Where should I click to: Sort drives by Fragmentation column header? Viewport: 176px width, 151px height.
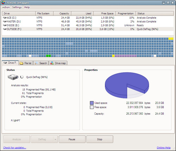(x=126, y=13)
